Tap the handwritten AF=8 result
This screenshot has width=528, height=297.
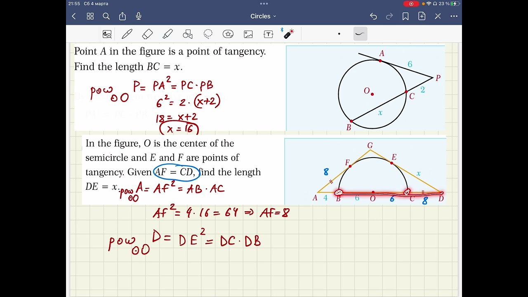click(x=275, y=213)
